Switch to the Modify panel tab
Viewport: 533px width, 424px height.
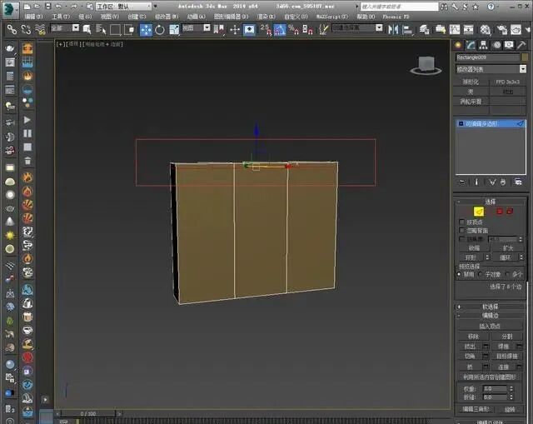pos(471,45)
